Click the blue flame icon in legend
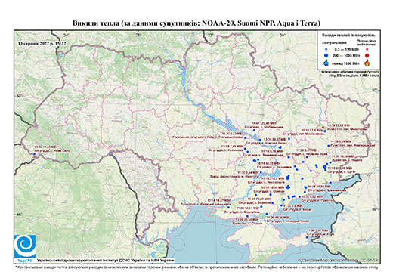The width and height of the screenshot is (393, 278). tap(326, 63)
